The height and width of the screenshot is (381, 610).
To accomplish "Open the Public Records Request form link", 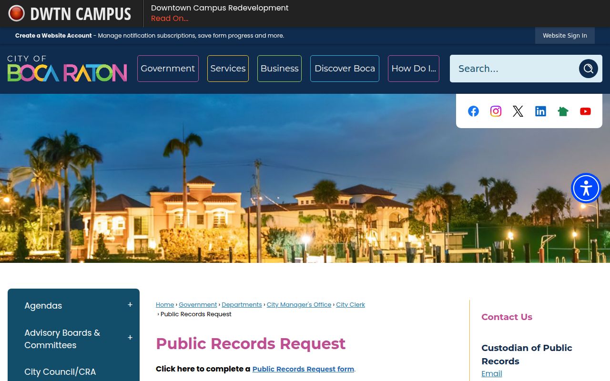I will click(x=303, y=369).
